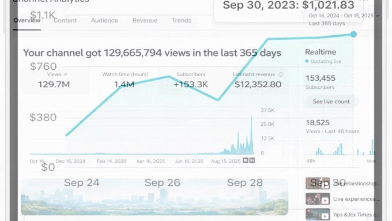
Task: Go to the Revenue tab
Action: coord(145,21)
